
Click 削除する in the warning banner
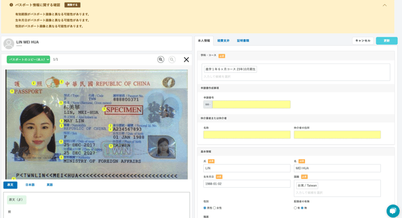coord(72,5)
